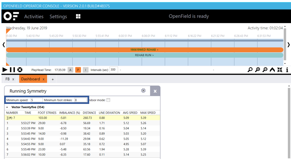Pause playback with the pause button
Screen dimensions: 291x161
click(12, 70)
